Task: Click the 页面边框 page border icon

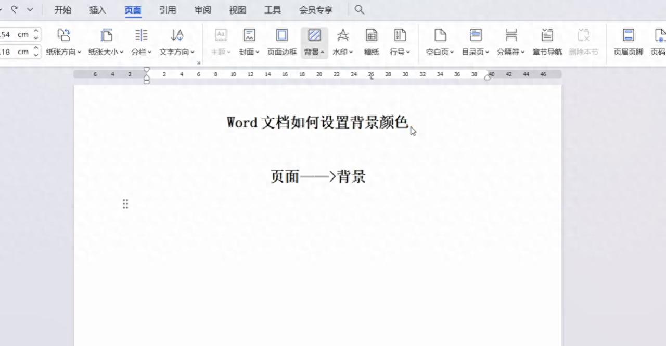Action: coord(282,35)
